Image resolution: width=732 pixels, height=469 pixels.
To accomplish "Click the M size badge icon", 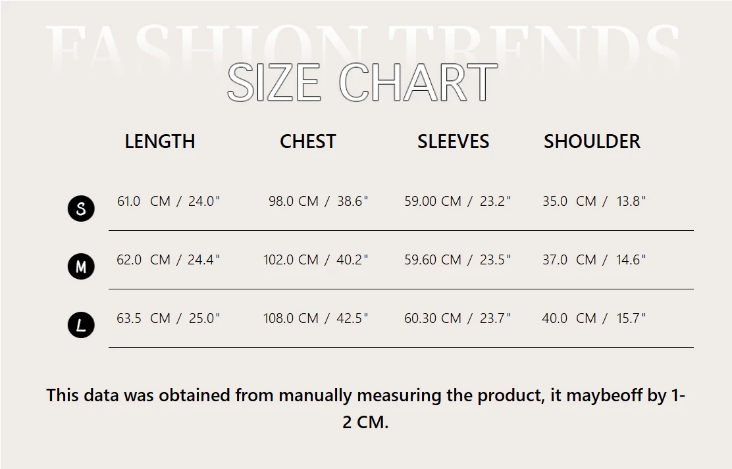I will [x=81, y=266].
